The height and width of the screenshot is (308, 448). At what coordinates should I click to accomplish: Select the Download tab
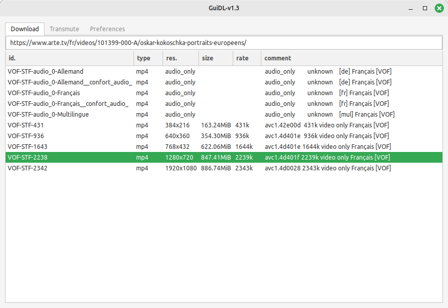point(25,29)
